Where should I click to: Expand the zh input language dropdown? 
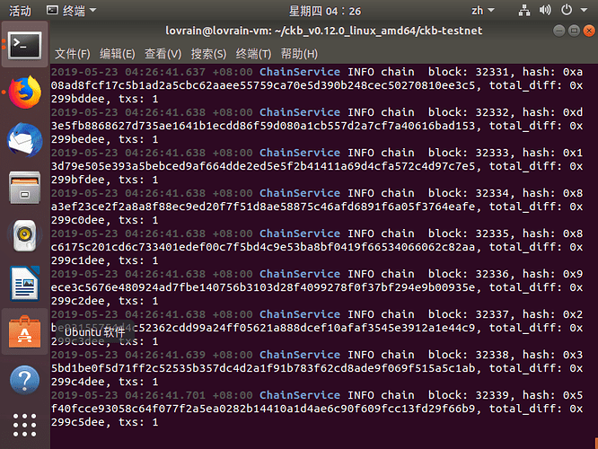482,11
